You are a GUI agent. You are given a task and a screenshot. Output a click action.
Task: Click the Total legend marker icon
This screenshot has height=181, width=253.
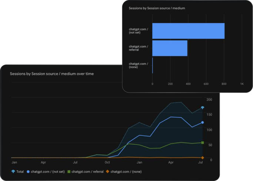click(13, 171)
